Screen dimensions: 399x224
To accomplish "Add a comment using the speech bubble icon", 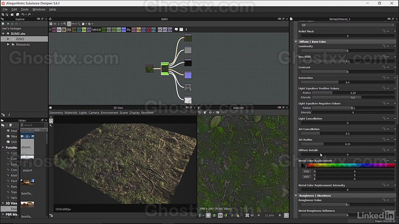I will [x=176, y=29].
